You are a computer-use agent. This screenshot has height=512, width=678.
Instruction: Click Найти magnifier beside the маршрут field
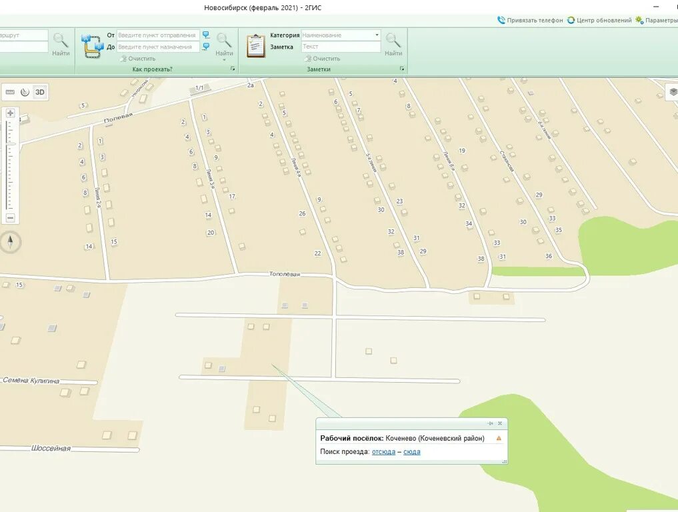click(61, 45)
